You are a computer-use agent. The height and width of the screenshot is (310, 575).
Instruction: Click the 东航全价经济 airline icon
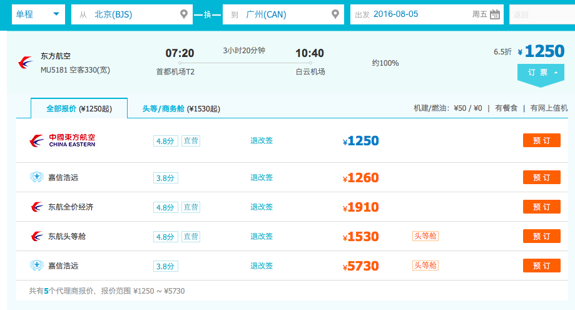pos(37,207)
